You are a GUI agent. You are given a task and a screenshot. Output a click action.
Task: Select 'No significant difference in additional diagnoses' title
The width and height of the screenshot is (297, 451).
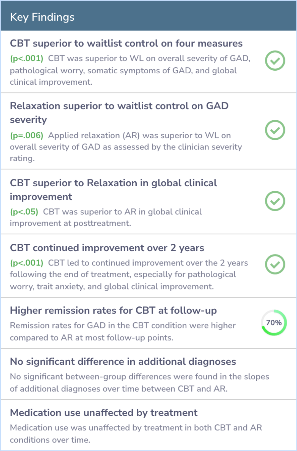click(x=123, y=362)
